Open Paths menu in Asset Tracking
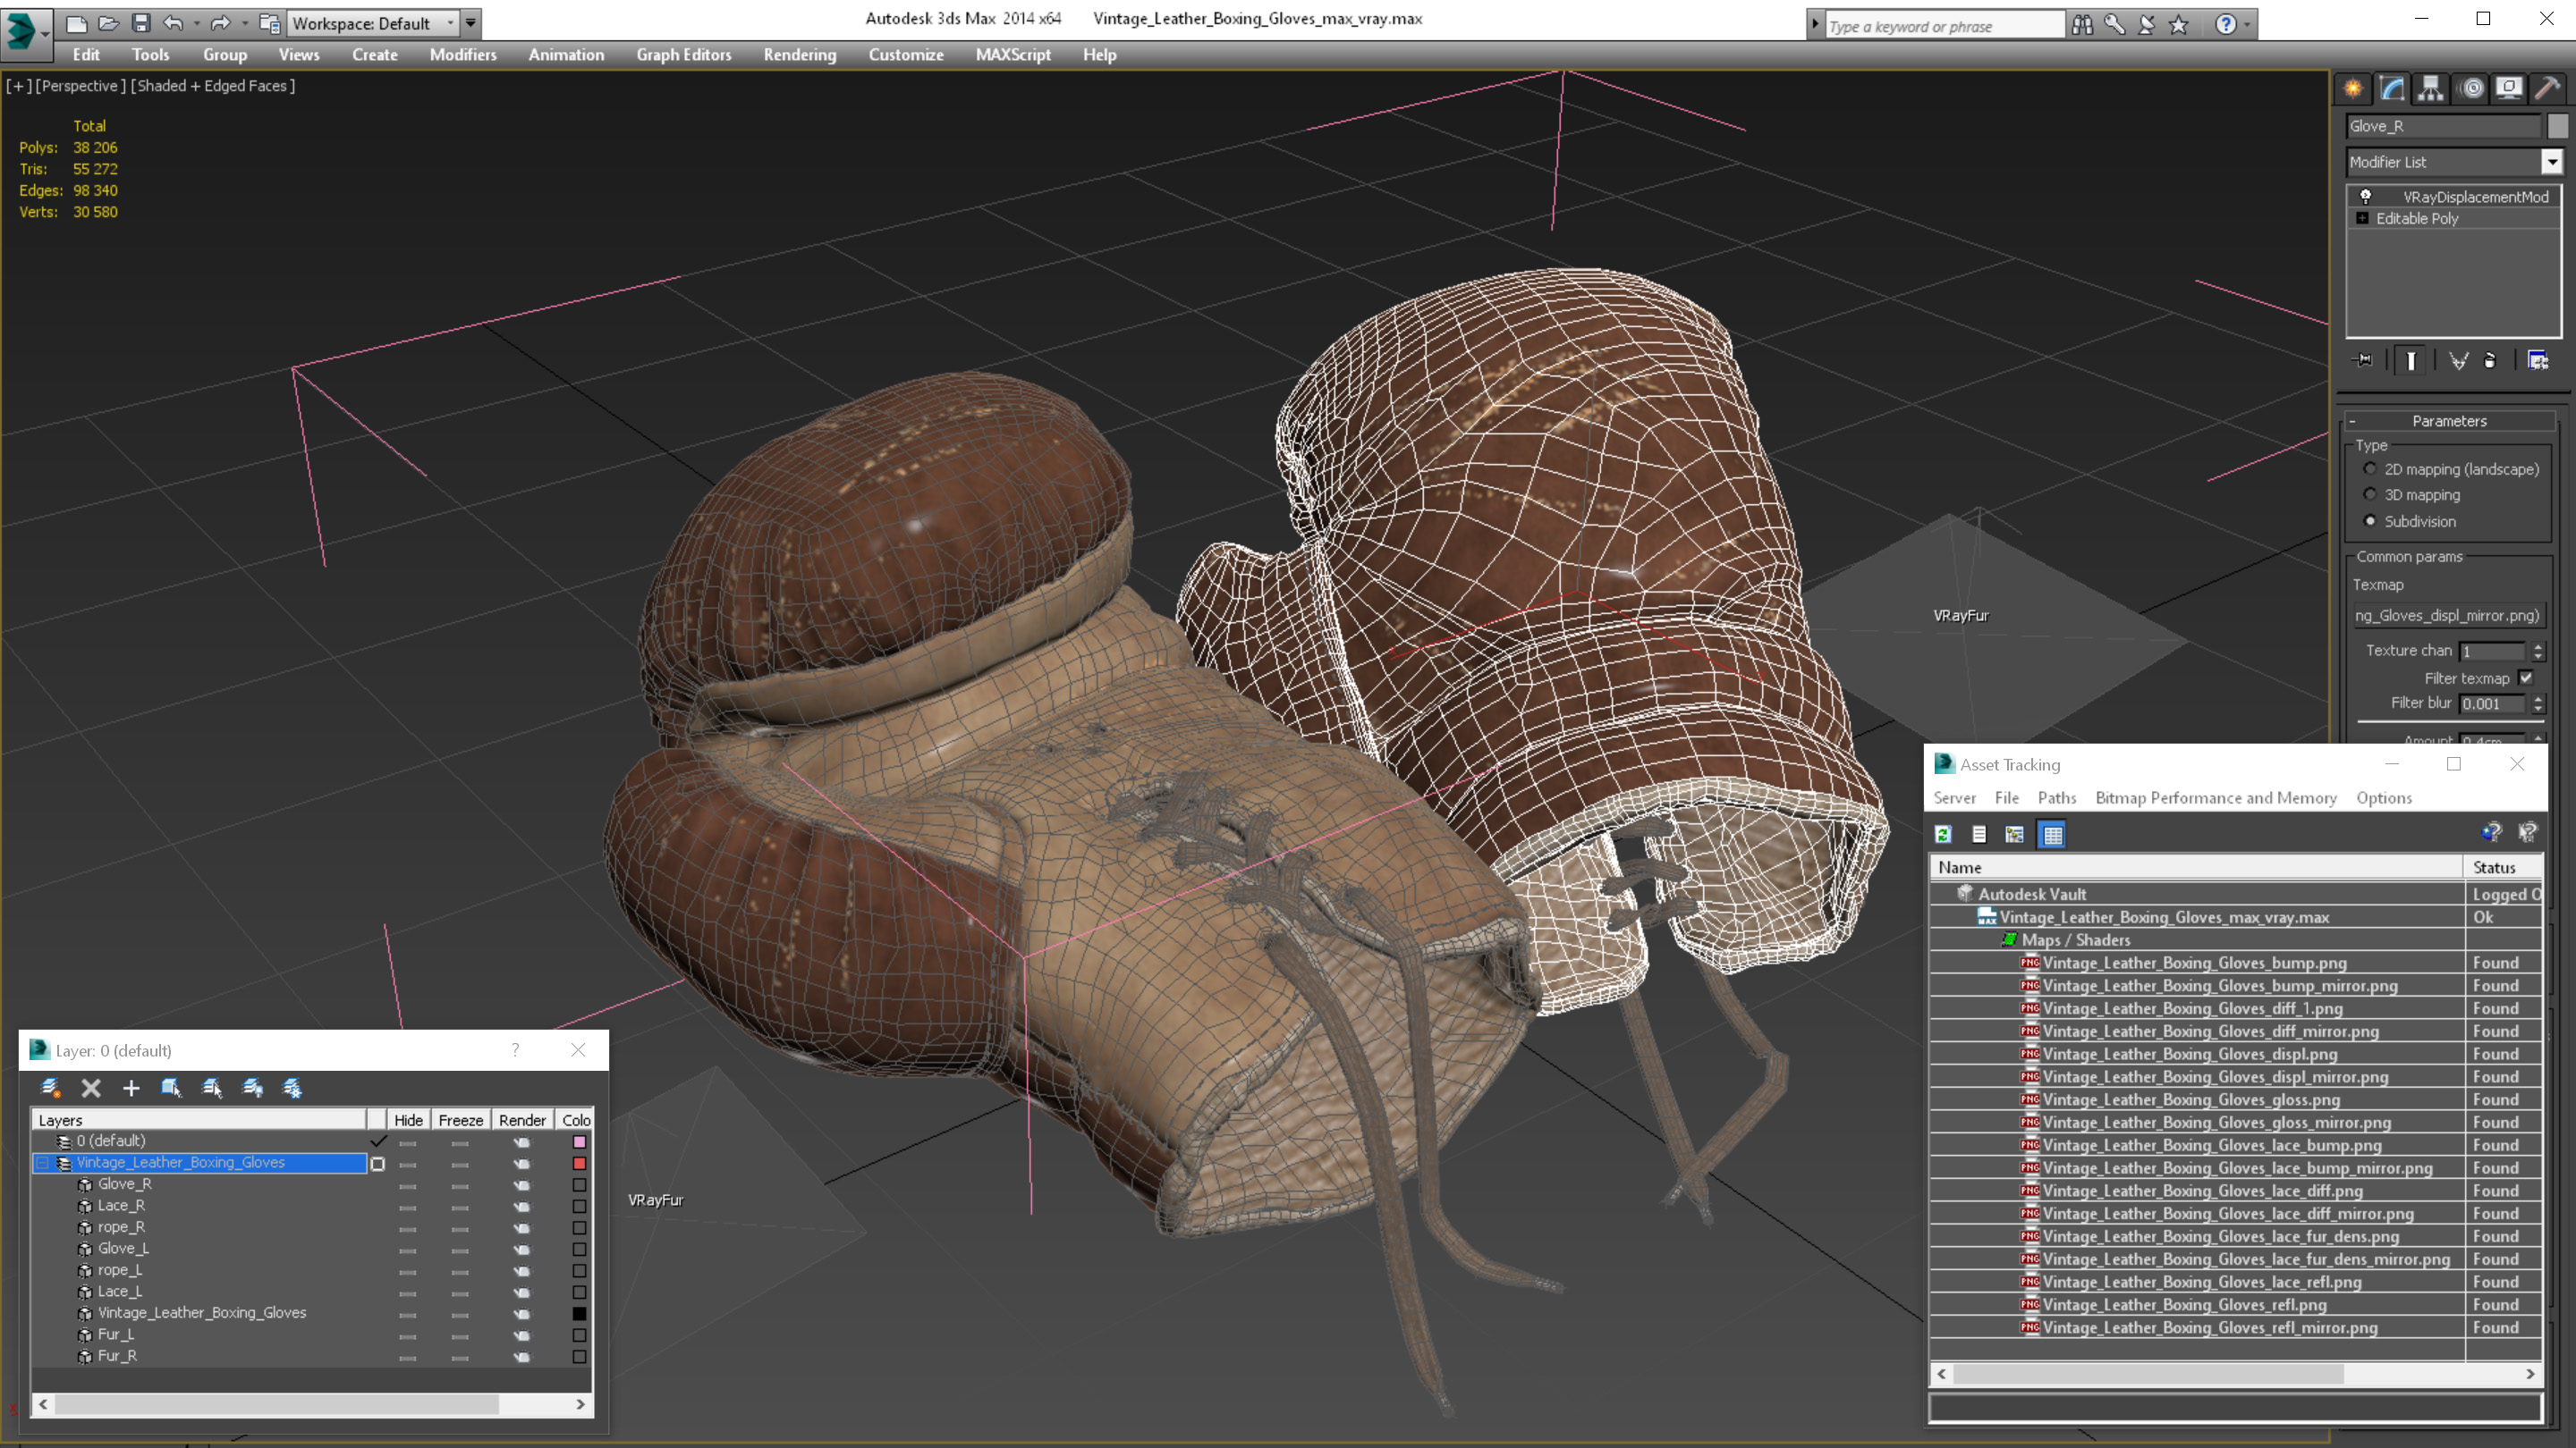Viewport: 2576px width, 1448px height. (2056, 797)
